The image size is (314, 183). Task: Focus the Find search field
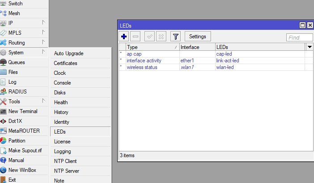point(299,37)
